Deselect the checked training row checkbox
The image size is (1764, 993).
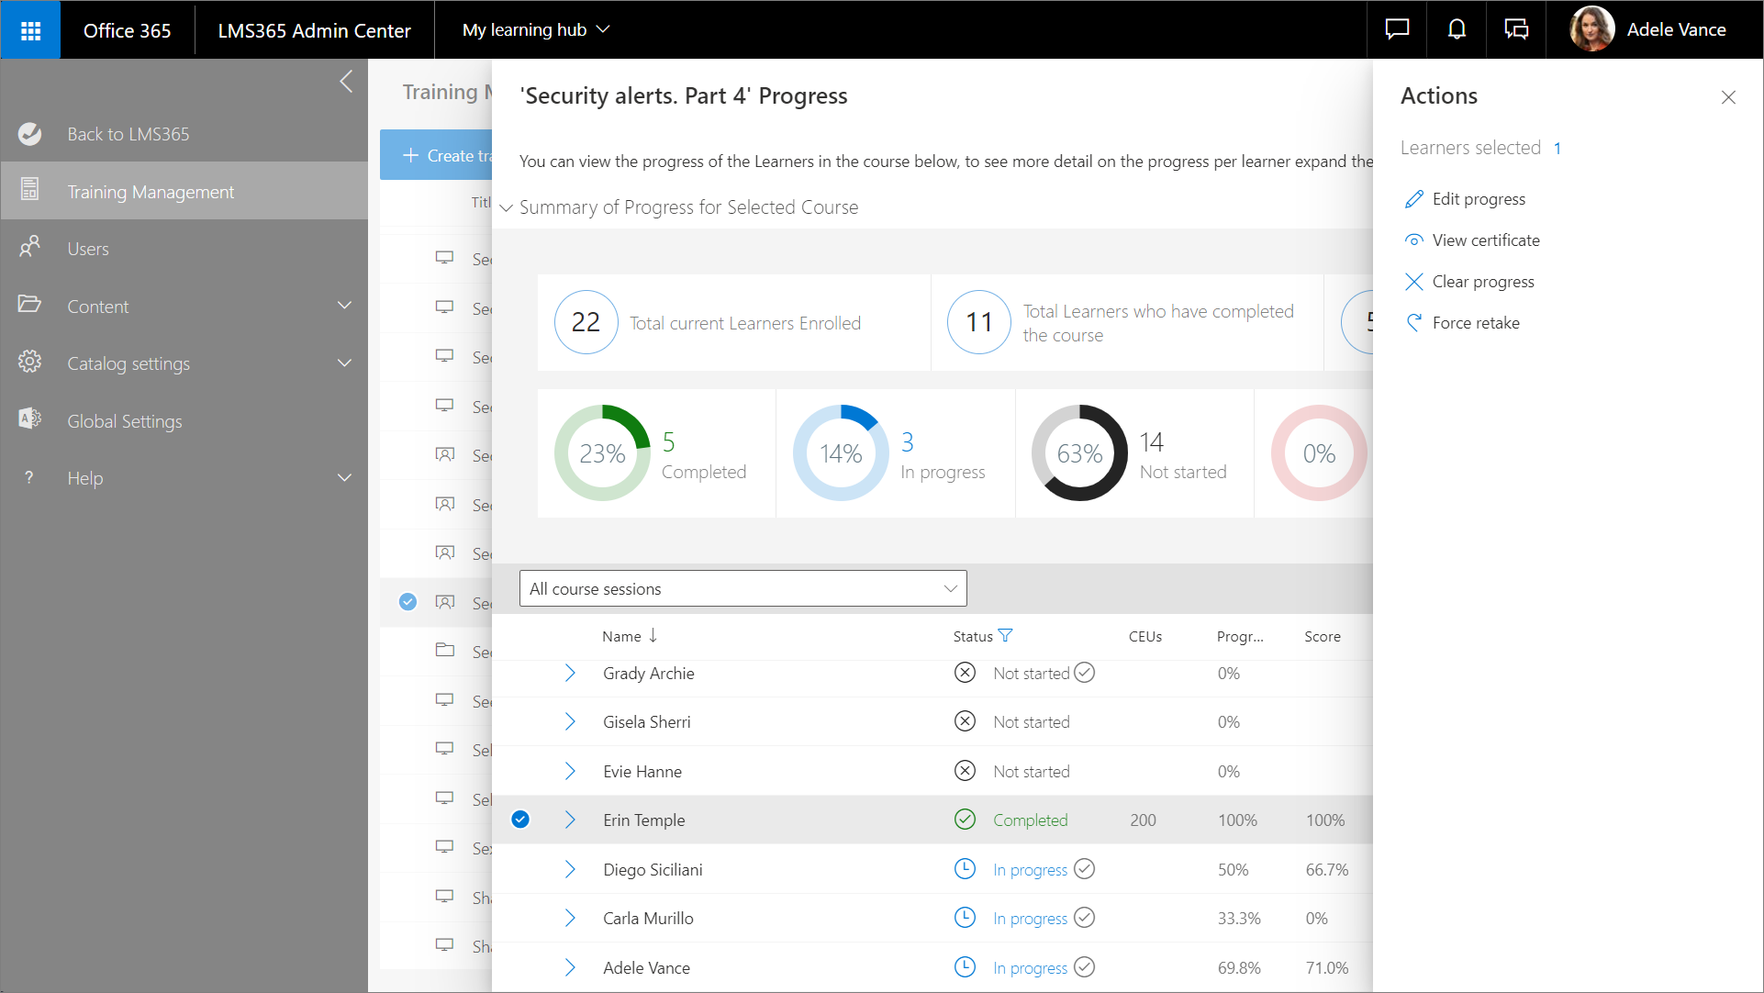[408, 602]
